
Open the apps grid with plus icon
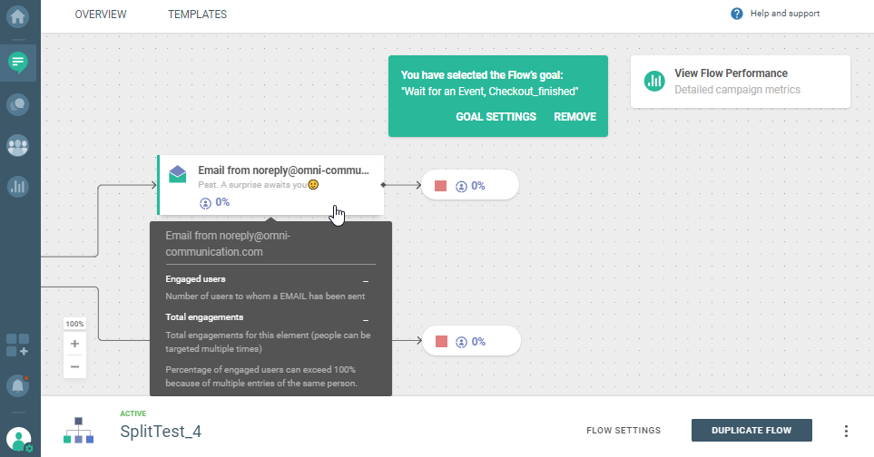click(18, 345)
